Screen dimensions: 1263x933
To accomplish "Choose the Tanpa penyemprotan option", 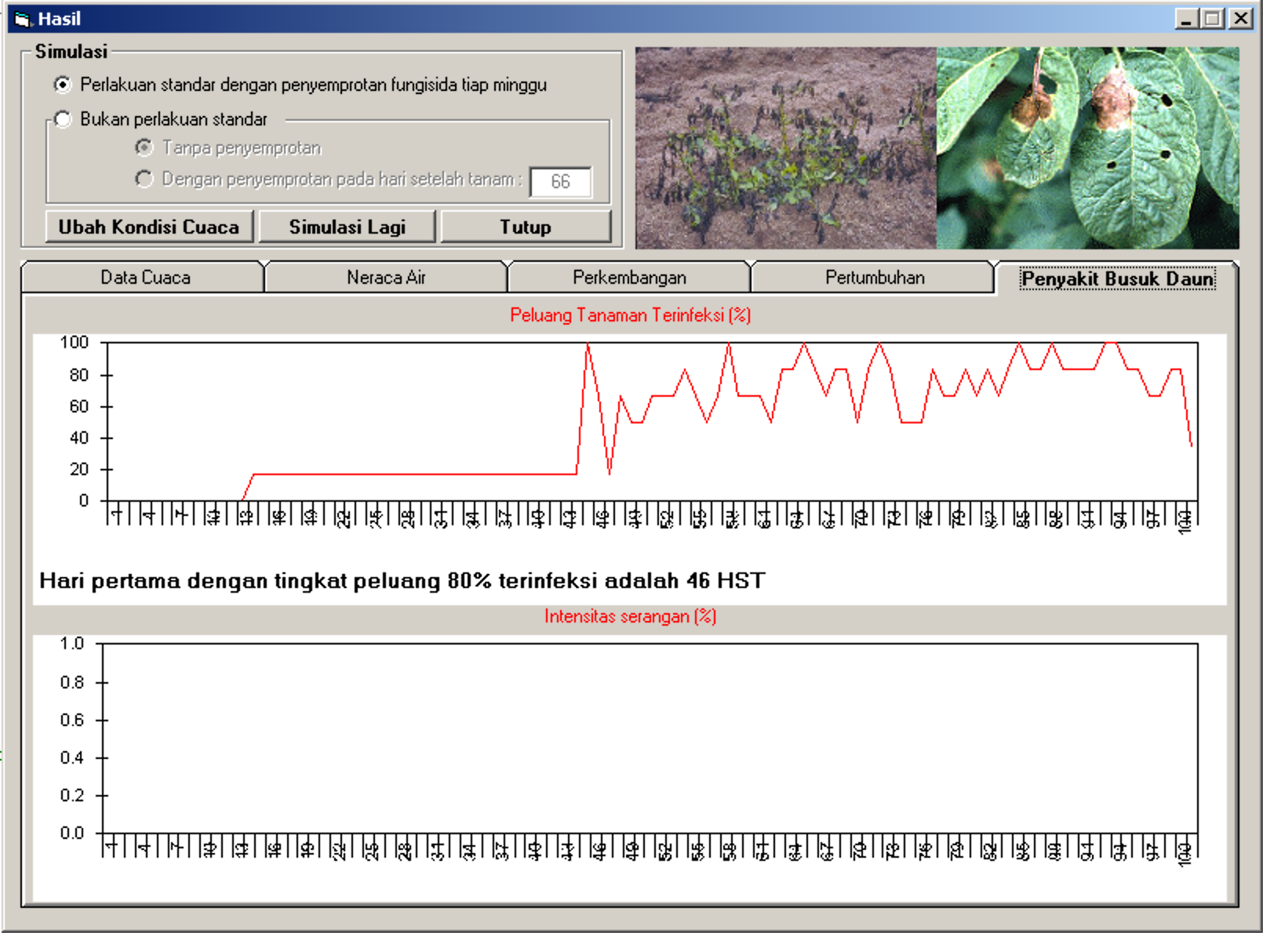I will click(144, 147).
